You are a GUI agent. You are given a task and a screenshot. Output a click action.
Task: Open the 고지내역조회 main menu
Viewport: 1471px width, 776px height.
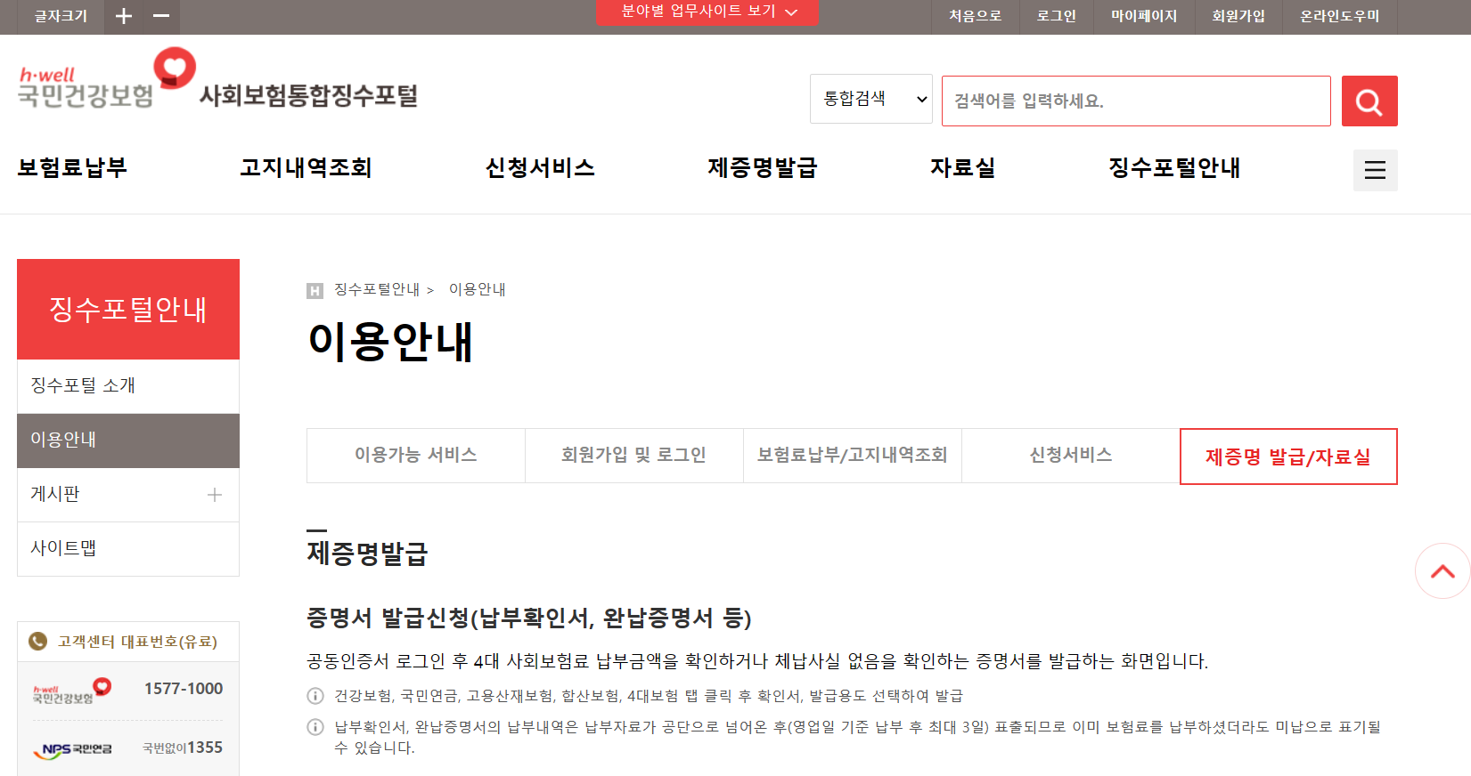306,167
